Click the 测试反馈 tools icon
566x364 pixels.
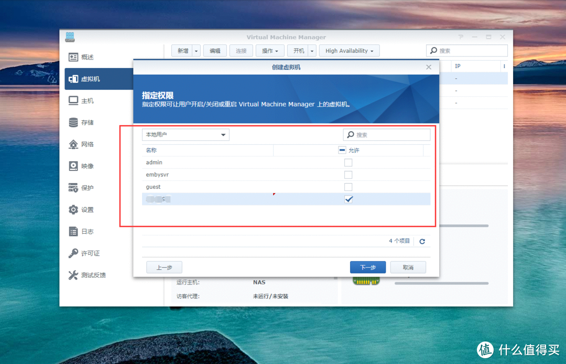(x=73, y=275)
